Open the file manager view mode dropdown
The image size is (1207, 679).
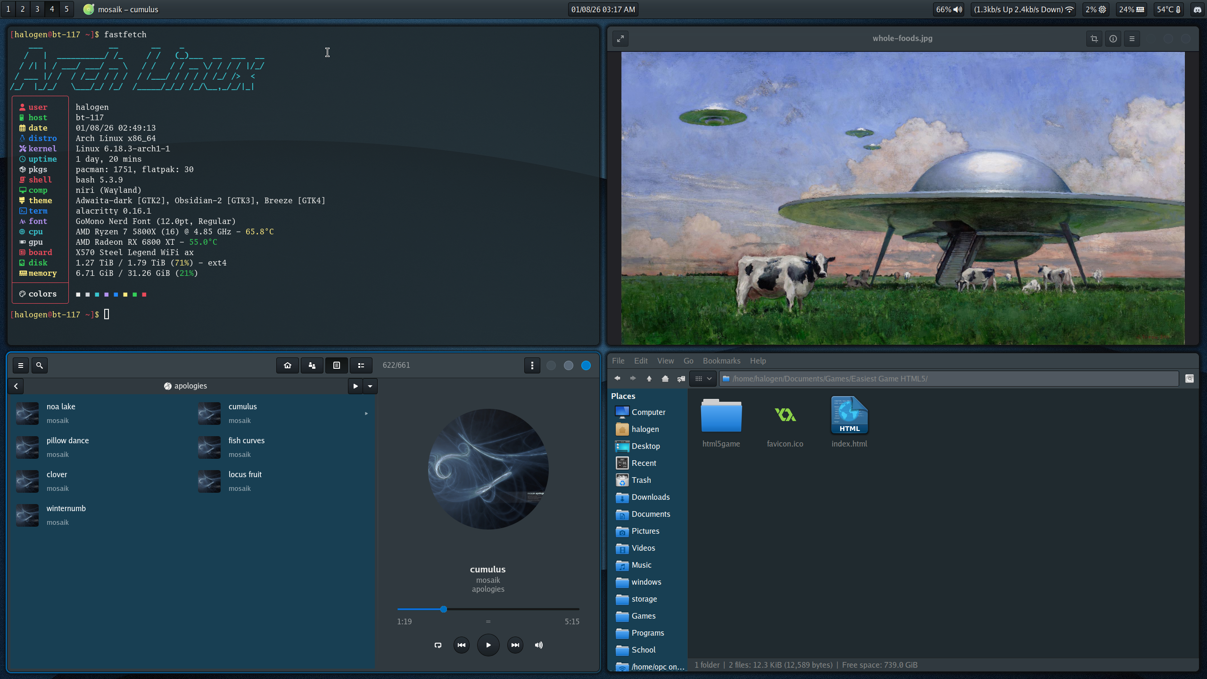(703, 379)
